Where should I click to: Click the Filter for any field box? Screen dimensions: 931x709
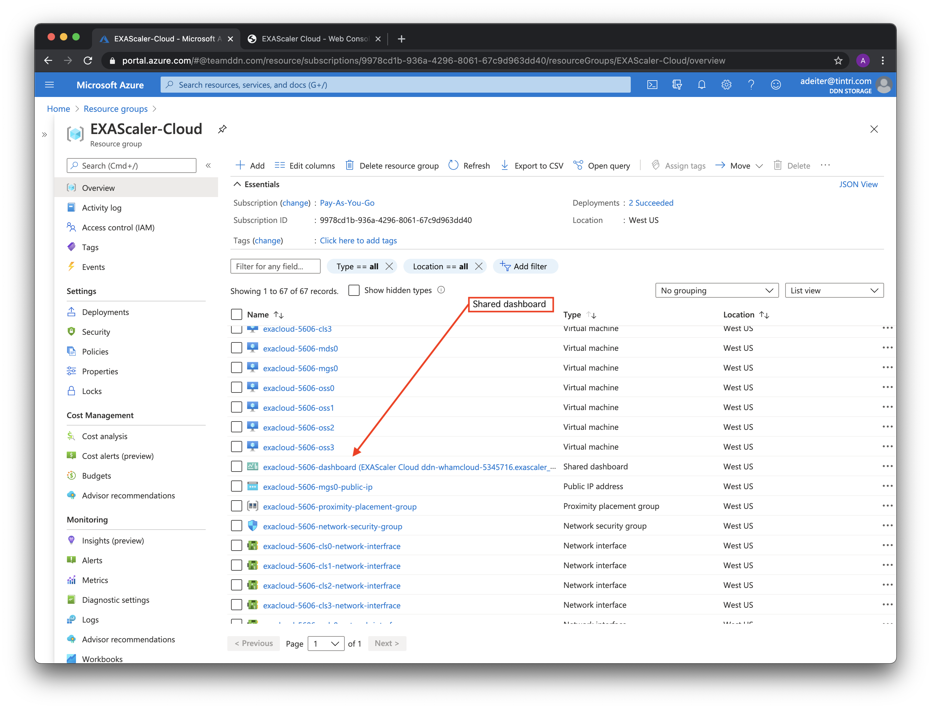pos(275,266)
